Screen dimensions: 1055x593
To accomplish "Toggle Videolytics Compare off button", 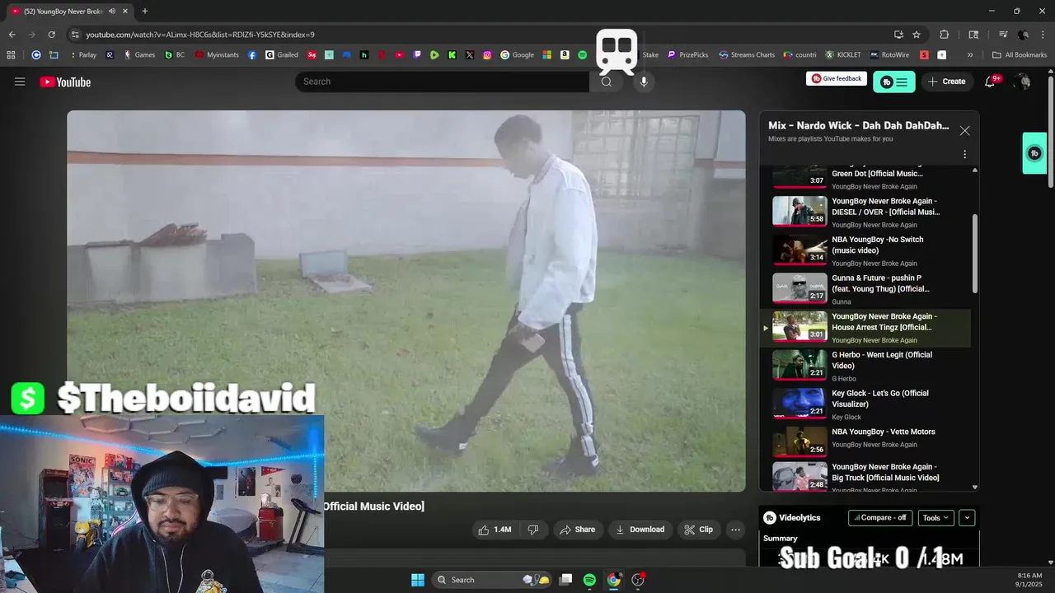I will click(x=880, y=518).
